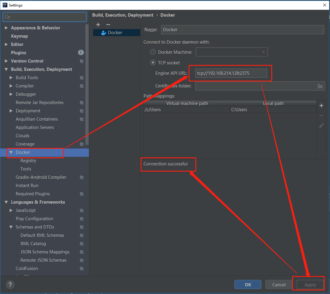This screenshot has height=294, width=330.
Task: Click project-level icon next to Required Plugins
Action: [x=82, y=194]
